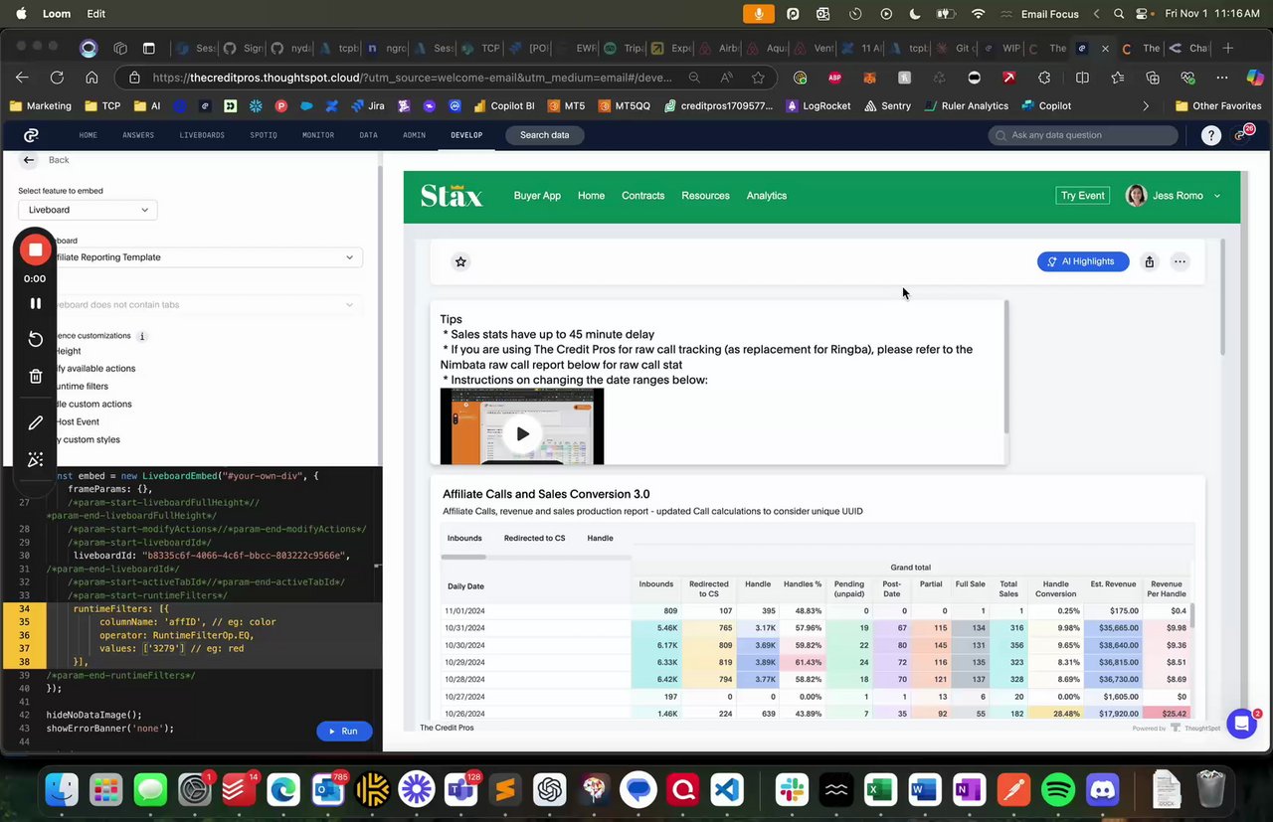Click the Try Event button
This screenshot has width=1273, height=822.
tap(1082, 196)
